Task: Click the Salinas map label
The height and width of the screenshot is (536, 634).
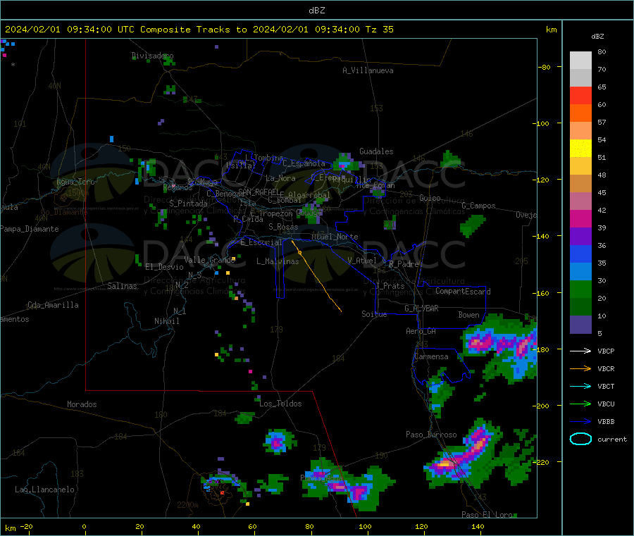Action: pos(122,286)
